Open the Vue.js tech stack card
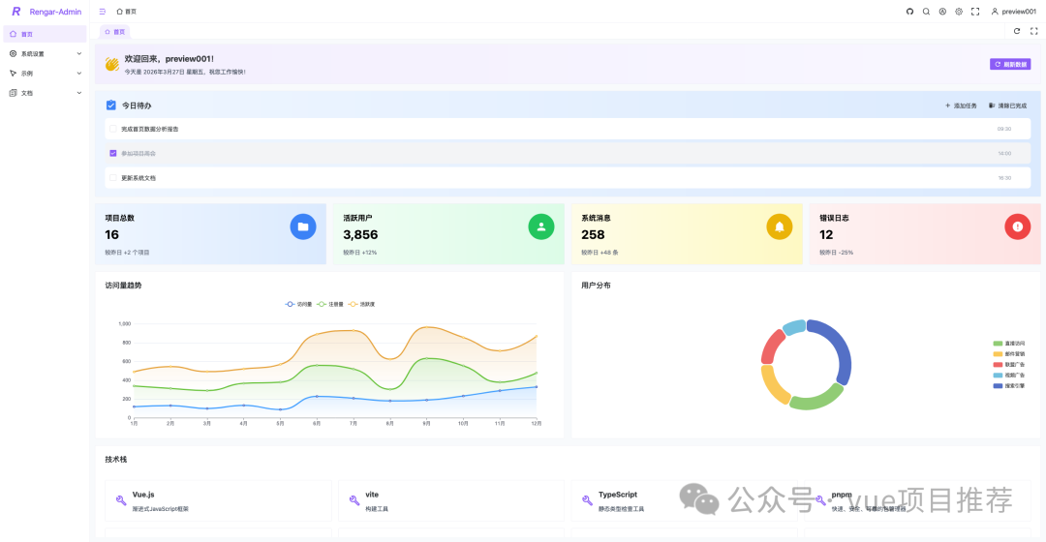Screen dimensions: 1046x542 click(x=218, y=500)
